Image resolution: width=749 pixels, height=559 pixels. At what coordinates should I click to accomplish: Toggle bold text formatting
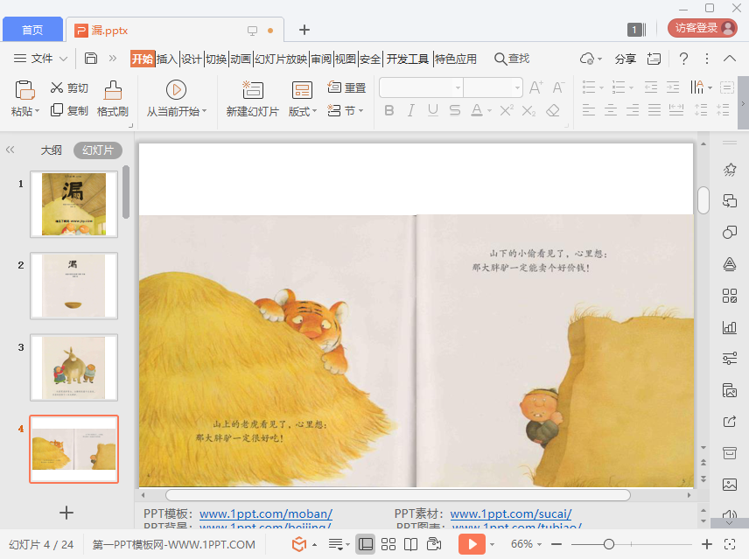tap(389, 111)
